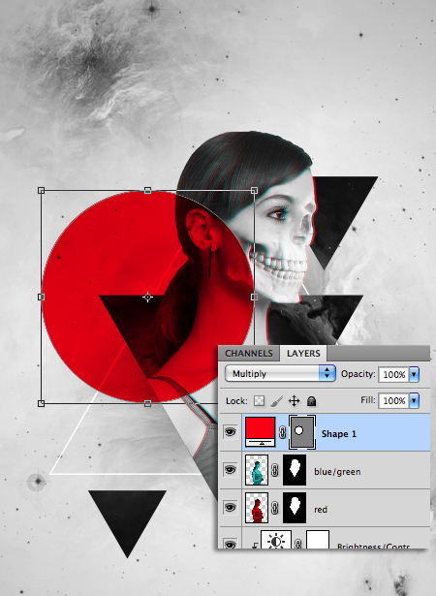This screenshot has height=596, width=436.
Task: Click the blue/green layer mask link icon
Action: click(274, 470)
